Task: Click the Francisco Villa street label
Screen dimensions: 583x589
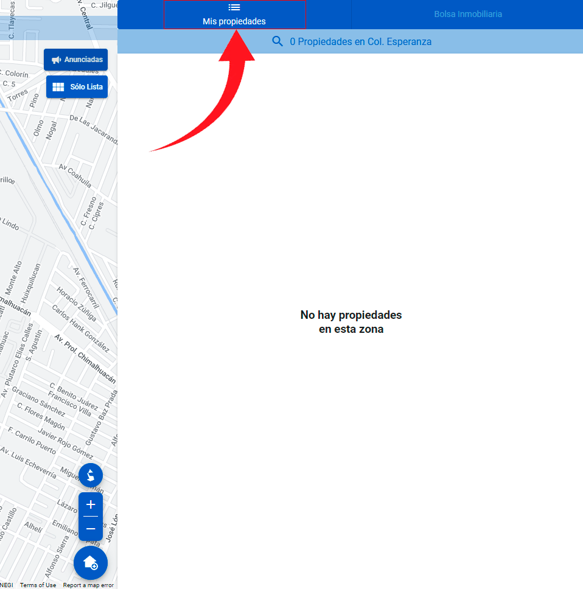Action: click(x=69, y=404)
